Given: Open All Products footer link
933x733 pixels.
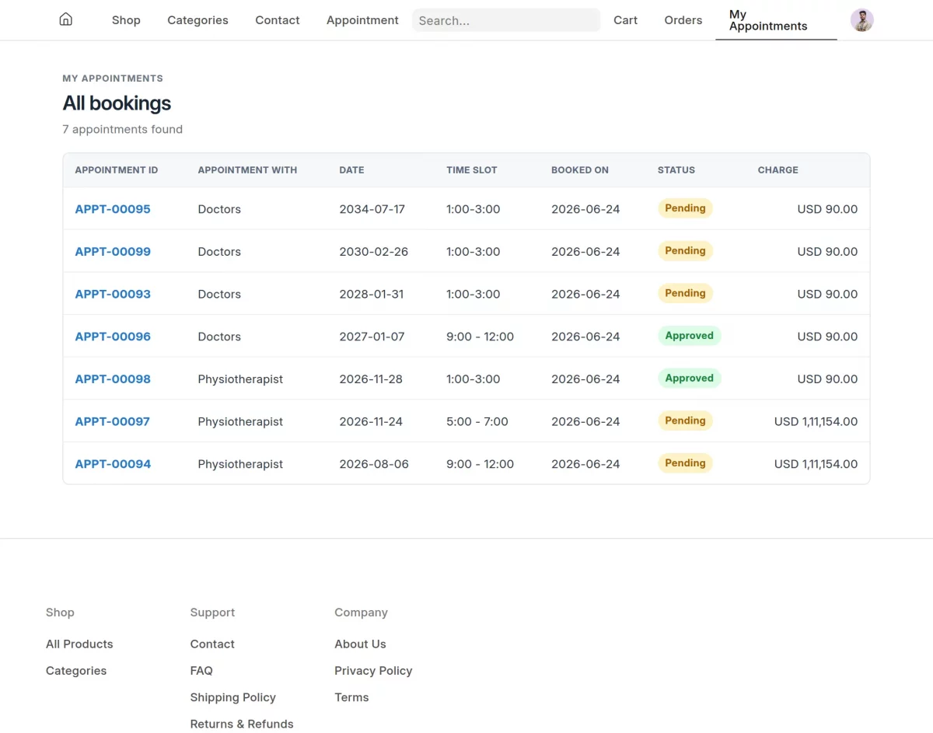Looking at the screenshot, I should click(79, 644).
